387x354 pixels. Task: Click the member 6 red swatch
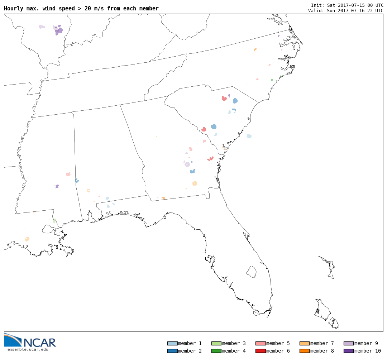coord(261,351)
